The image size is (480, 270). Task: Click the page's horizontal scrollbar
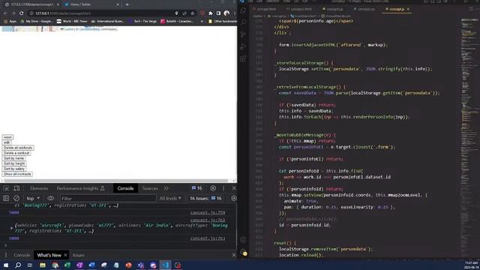click(115, 181)
